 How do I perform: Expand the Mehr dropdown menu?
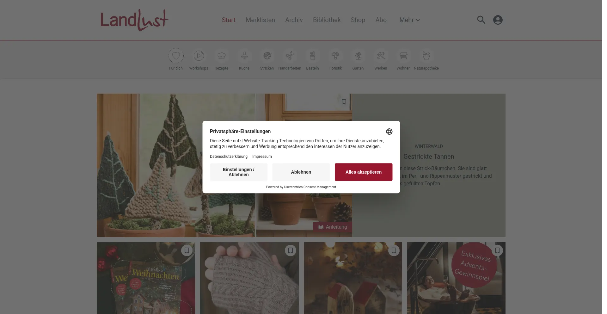(x=409, y=20)
